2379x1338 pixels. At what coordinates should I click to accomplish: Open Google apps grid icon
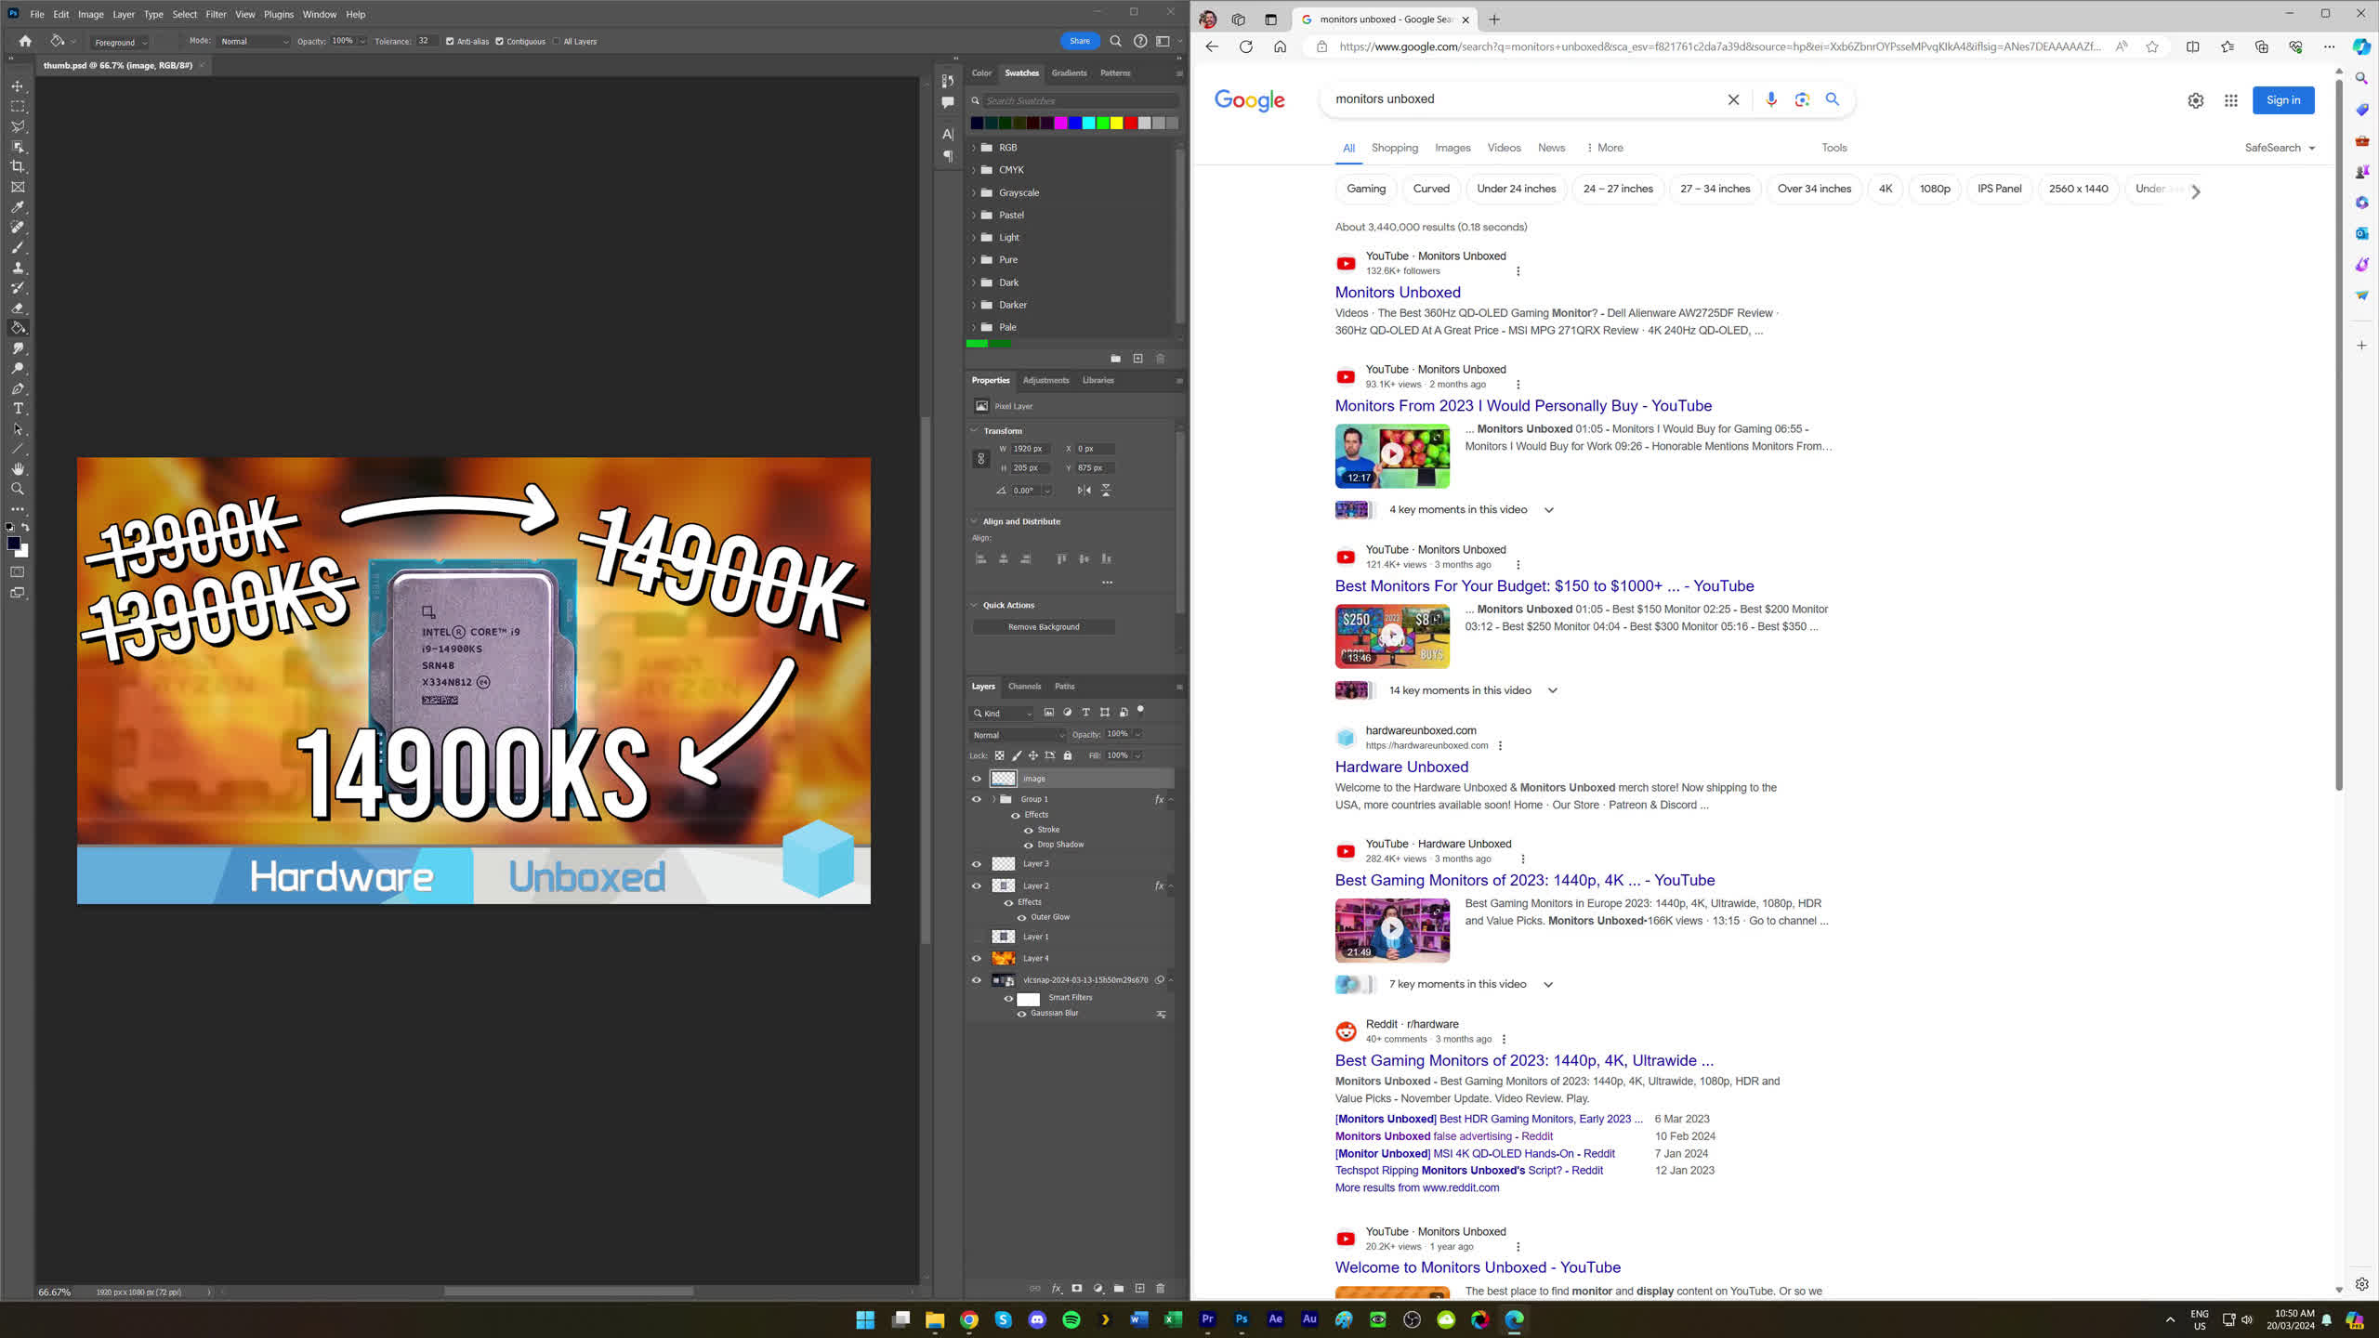pyautogui.click(x=2230, y=100)
